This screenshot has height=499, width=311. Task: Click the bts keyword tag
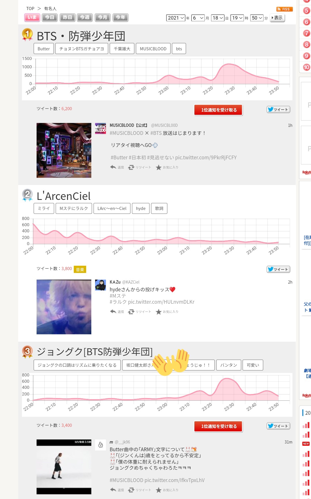point(179,49)
